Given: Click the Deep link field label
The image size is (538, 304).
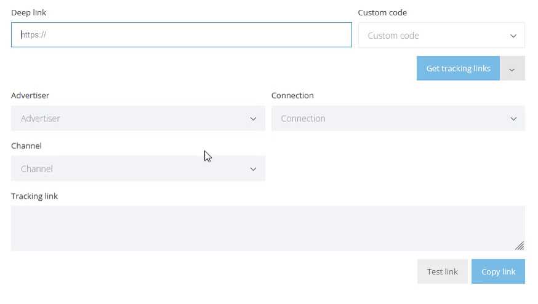Looking at the screenshot, I should click(x=28, y=13).
